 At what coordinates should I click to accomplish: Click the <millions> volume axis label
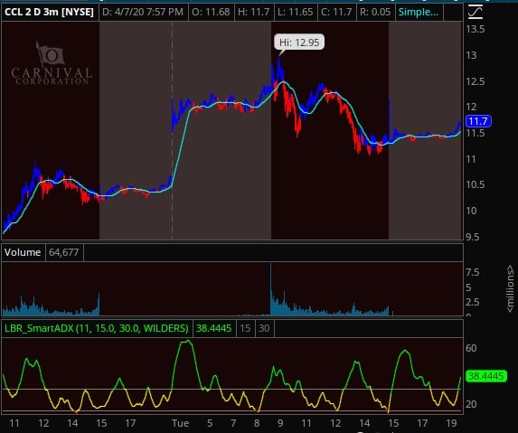pyautogui.click(x=511, y=288)
